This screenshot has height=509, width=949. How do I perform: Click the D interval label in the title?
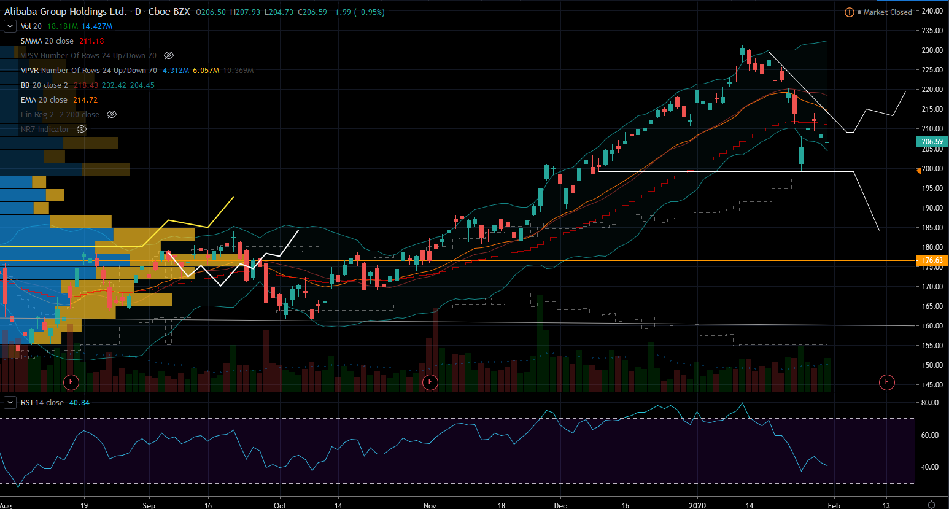(x=138, y=12)
